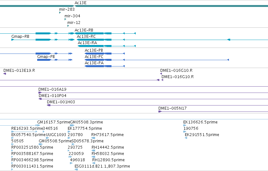Click the glyph under ESG0111d.B21.1_B07.3prime
Screen dimensions: 268x171
click(x=76, y=169)
